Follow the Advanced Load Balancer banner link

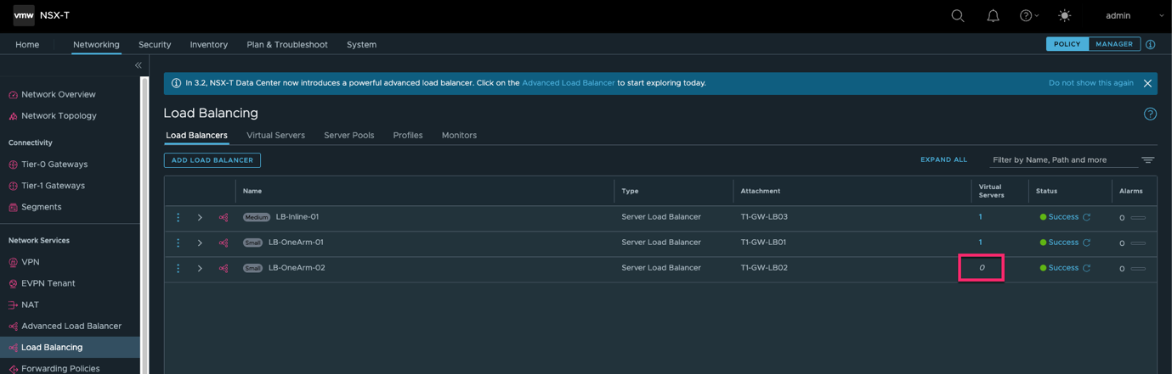(568, 83)
